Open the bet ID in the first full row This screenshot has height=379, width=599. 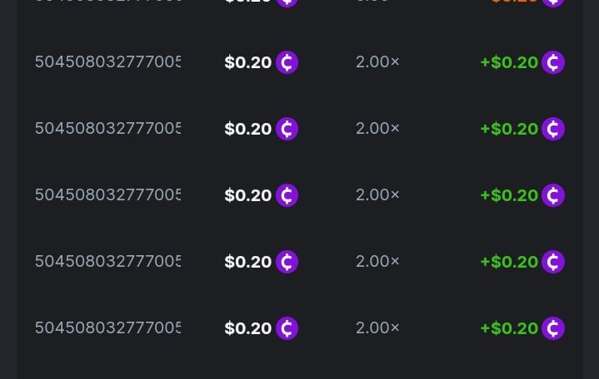(107, 62)
